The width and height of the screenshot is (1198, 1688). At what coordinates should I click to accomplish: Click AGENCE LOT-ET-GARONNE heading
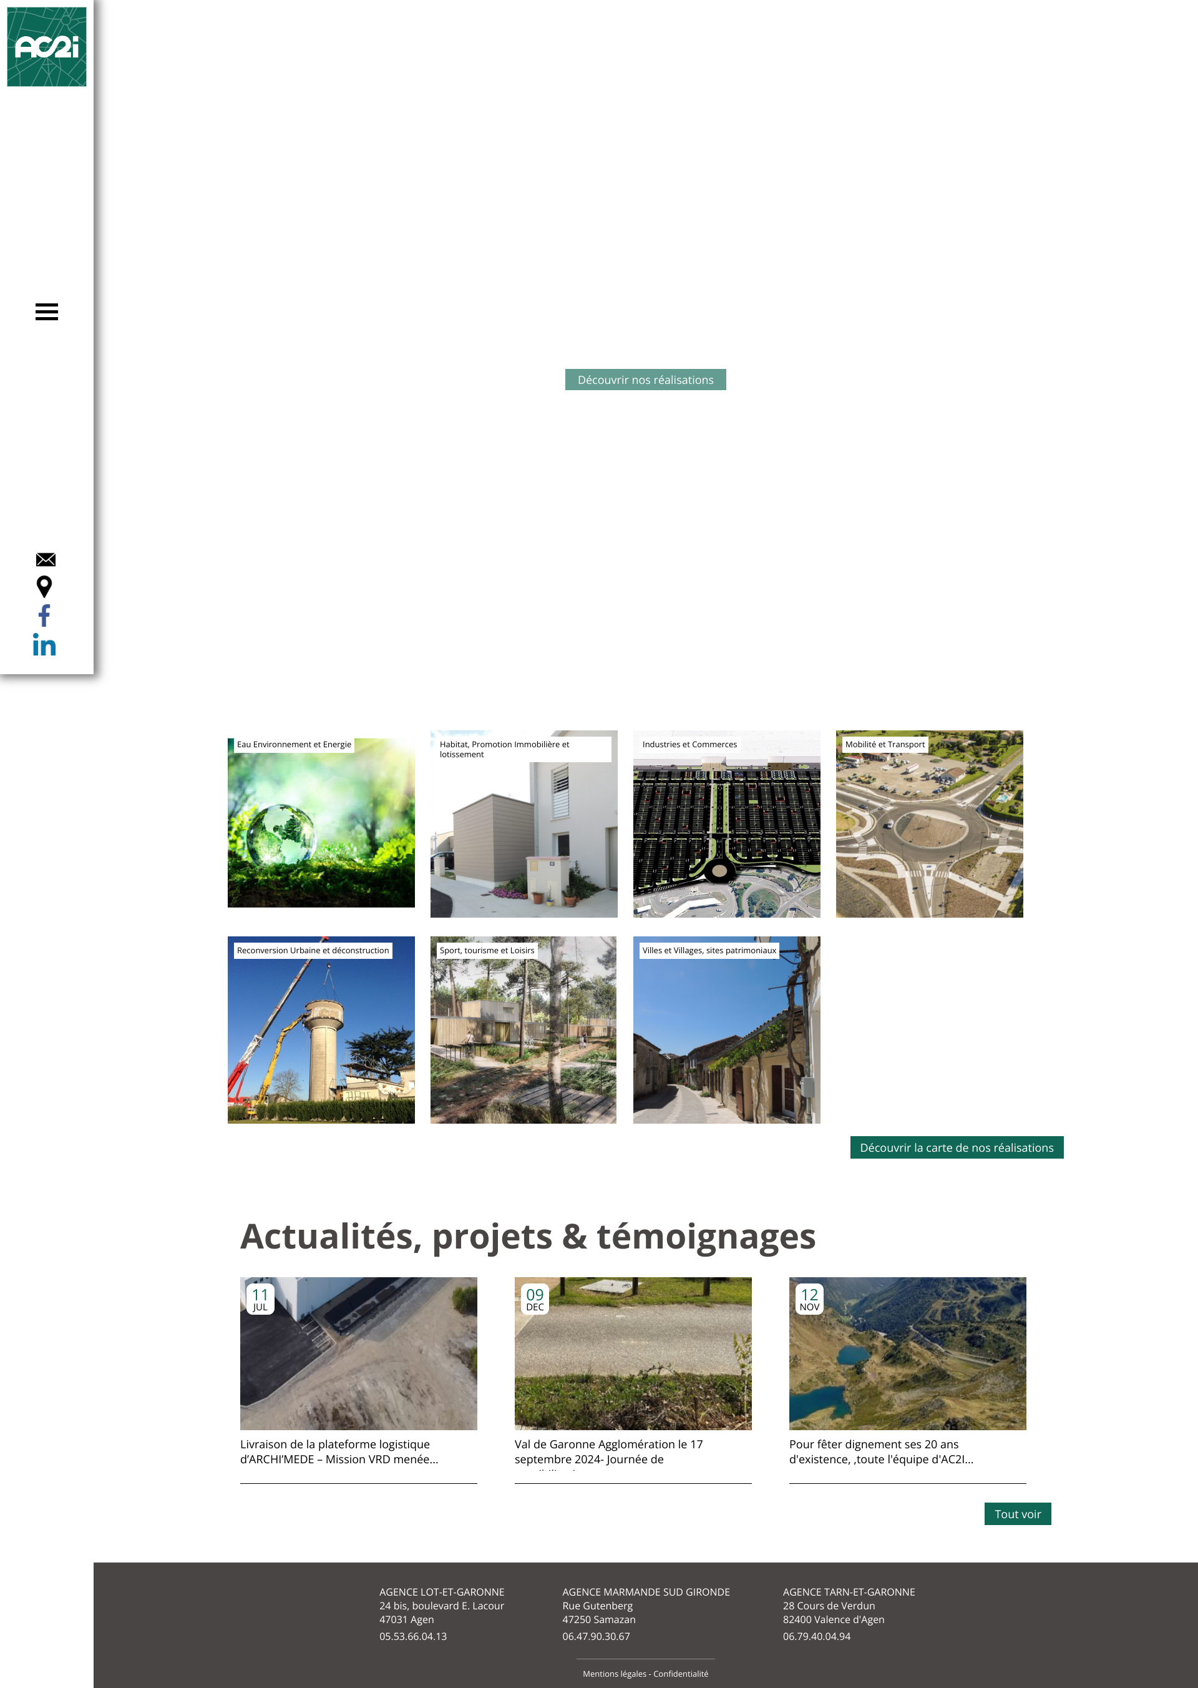pos(442,1592)
